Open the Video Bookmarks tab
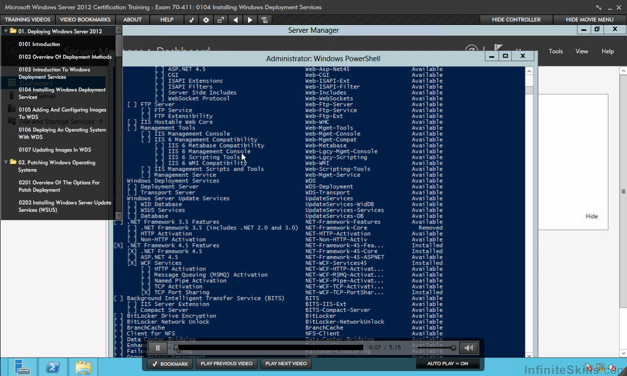627x376 pixels. point(85,20)
